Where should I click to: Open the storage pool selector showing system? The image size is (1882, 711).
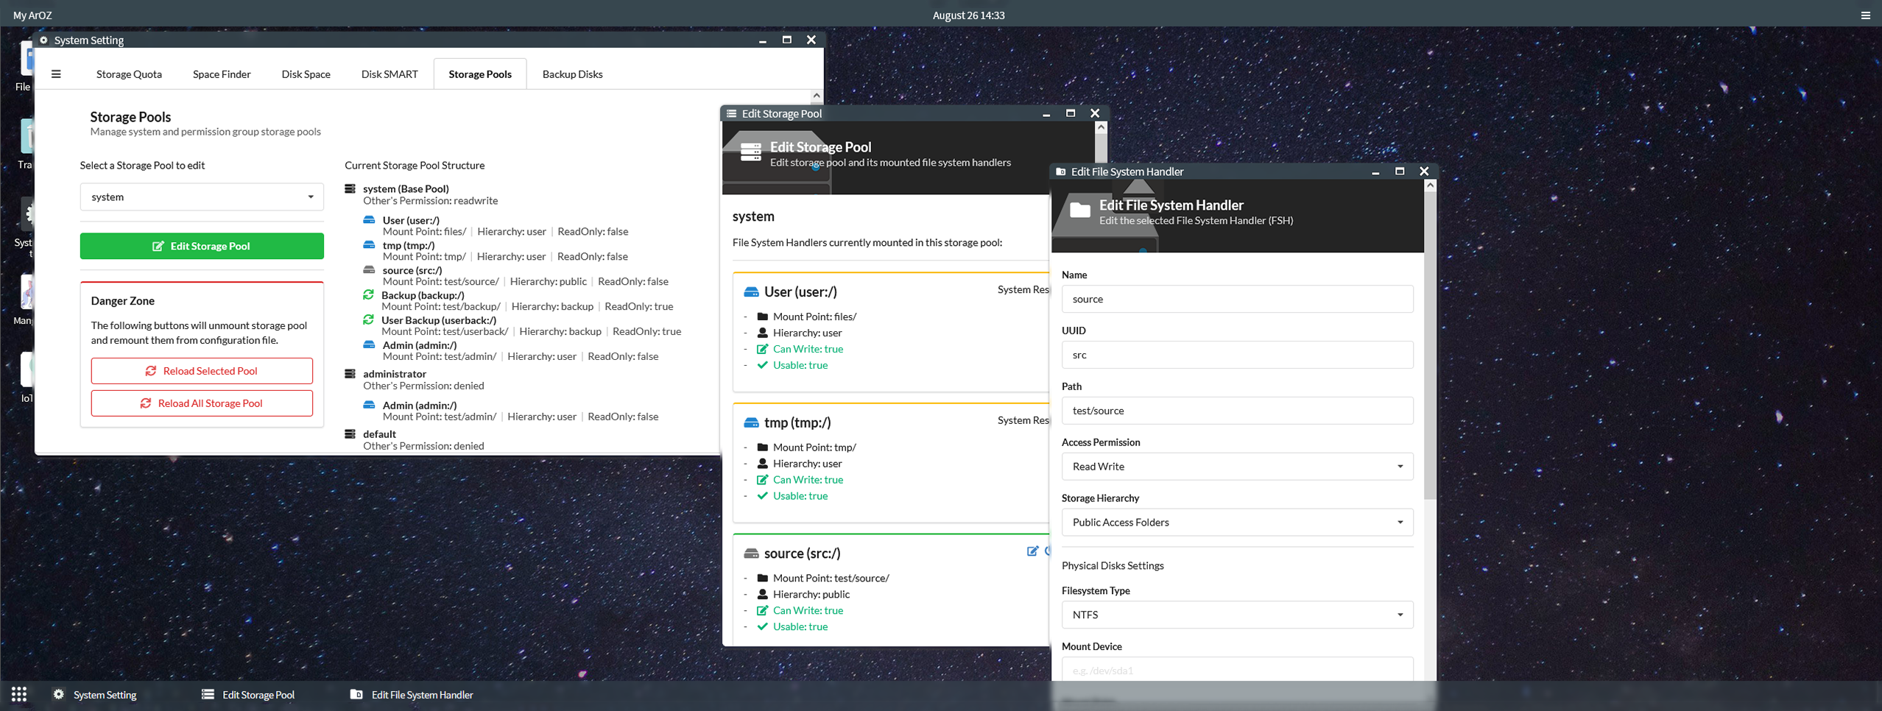tap(202, 197)
